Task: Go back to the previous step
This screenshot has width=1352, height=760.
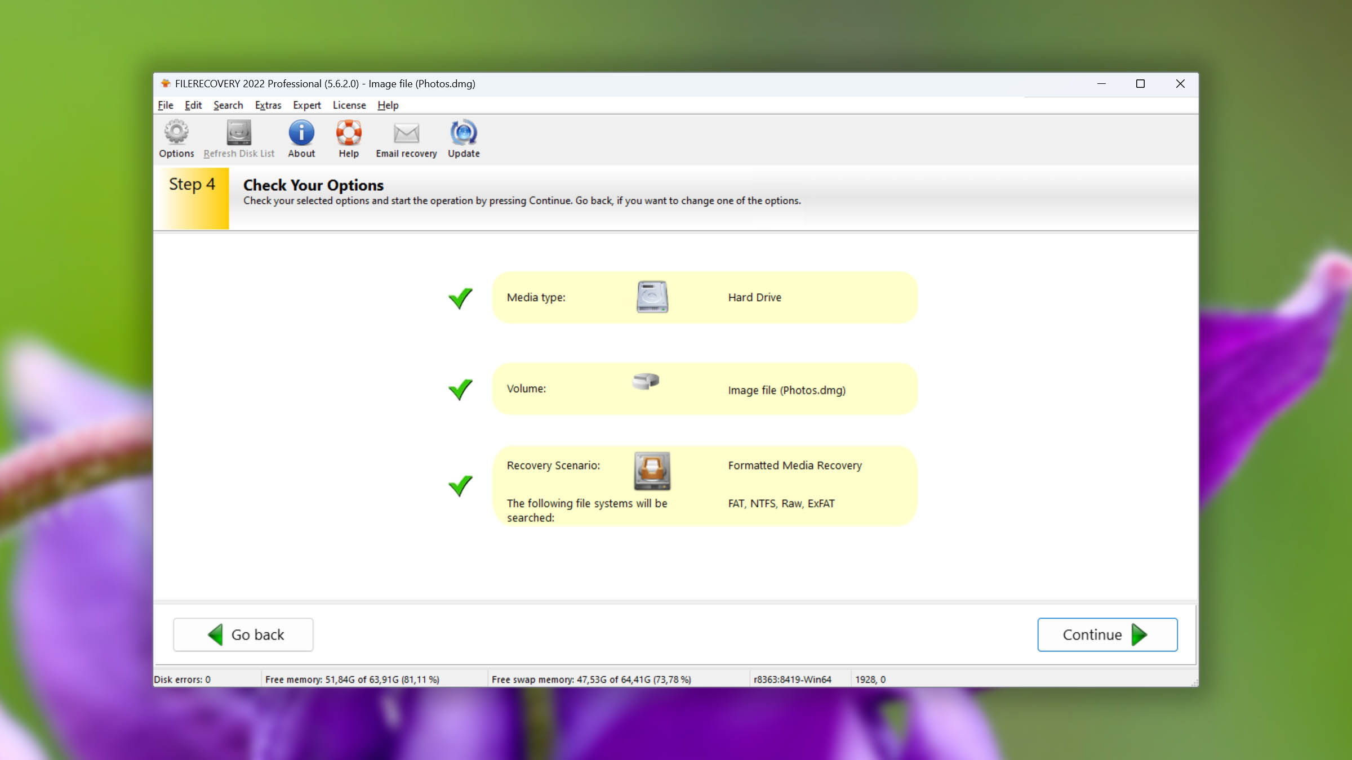Action: pyautogui.click(x=243, y=634)
